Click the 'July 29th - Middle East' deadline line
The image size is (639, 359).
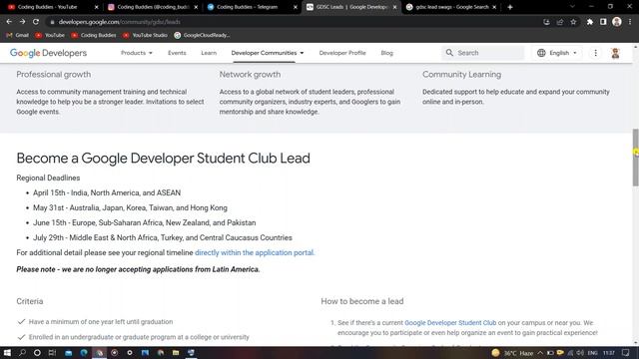[163, 237]
